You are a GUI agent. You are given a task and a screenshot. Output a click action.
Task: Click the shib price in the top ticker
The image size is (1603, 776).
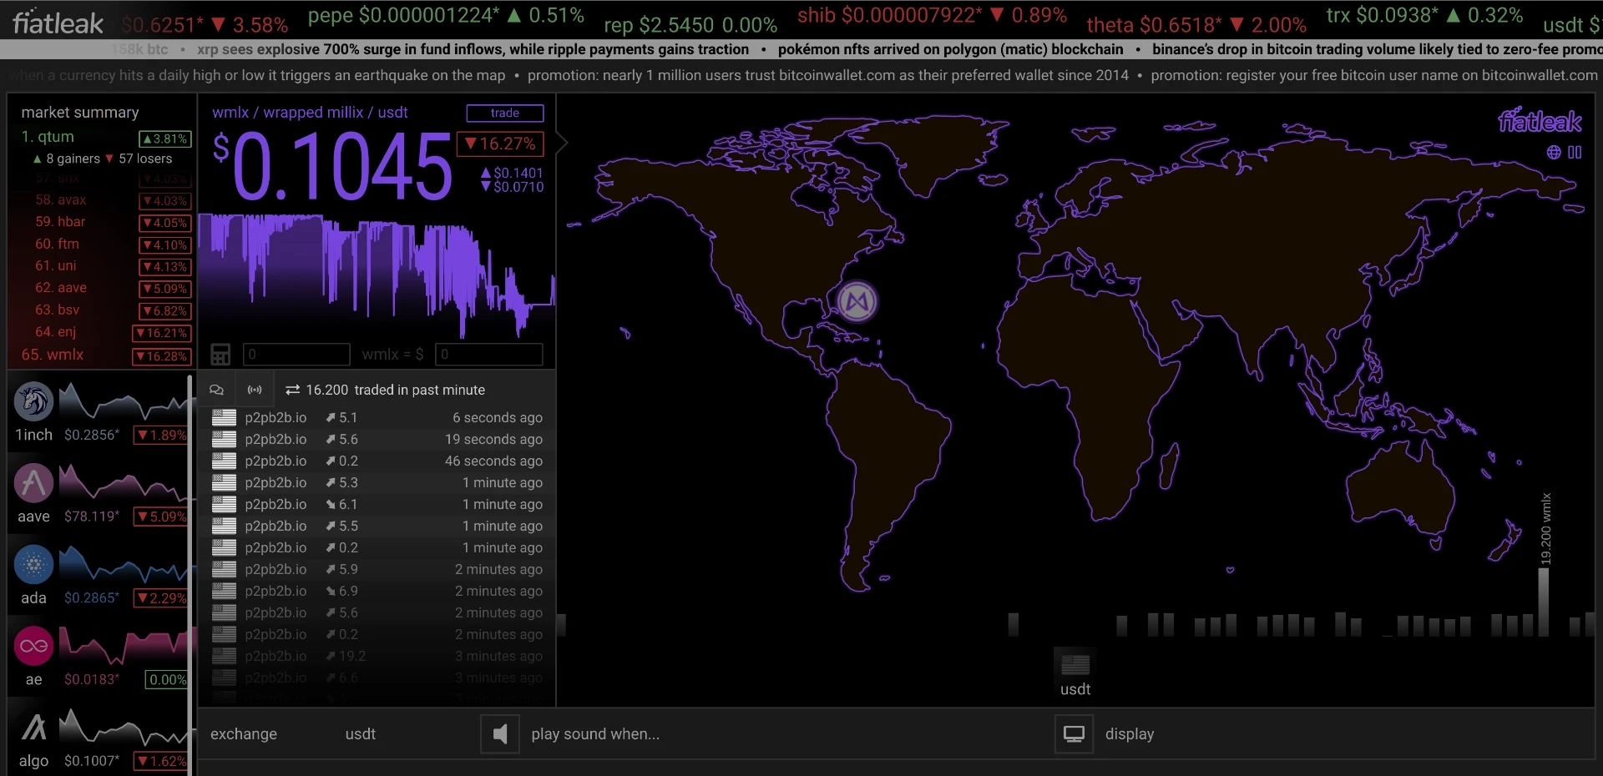coord(932,15)
